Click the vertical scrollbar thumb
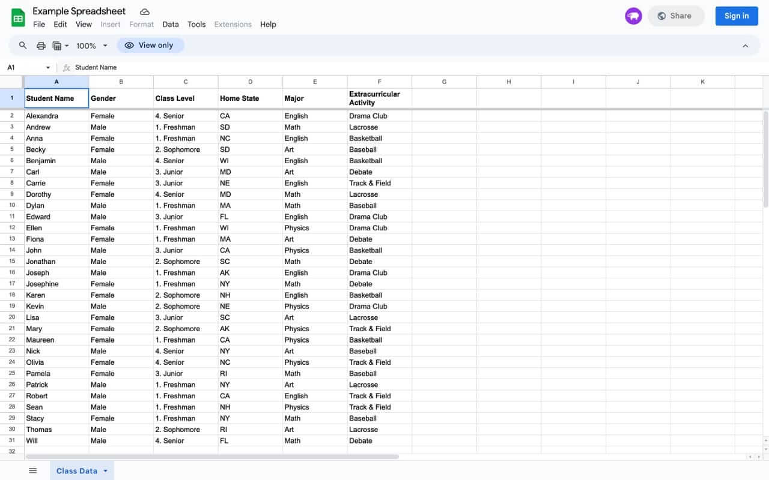Viewport: 769px width, 480px height. coord(765,159)
